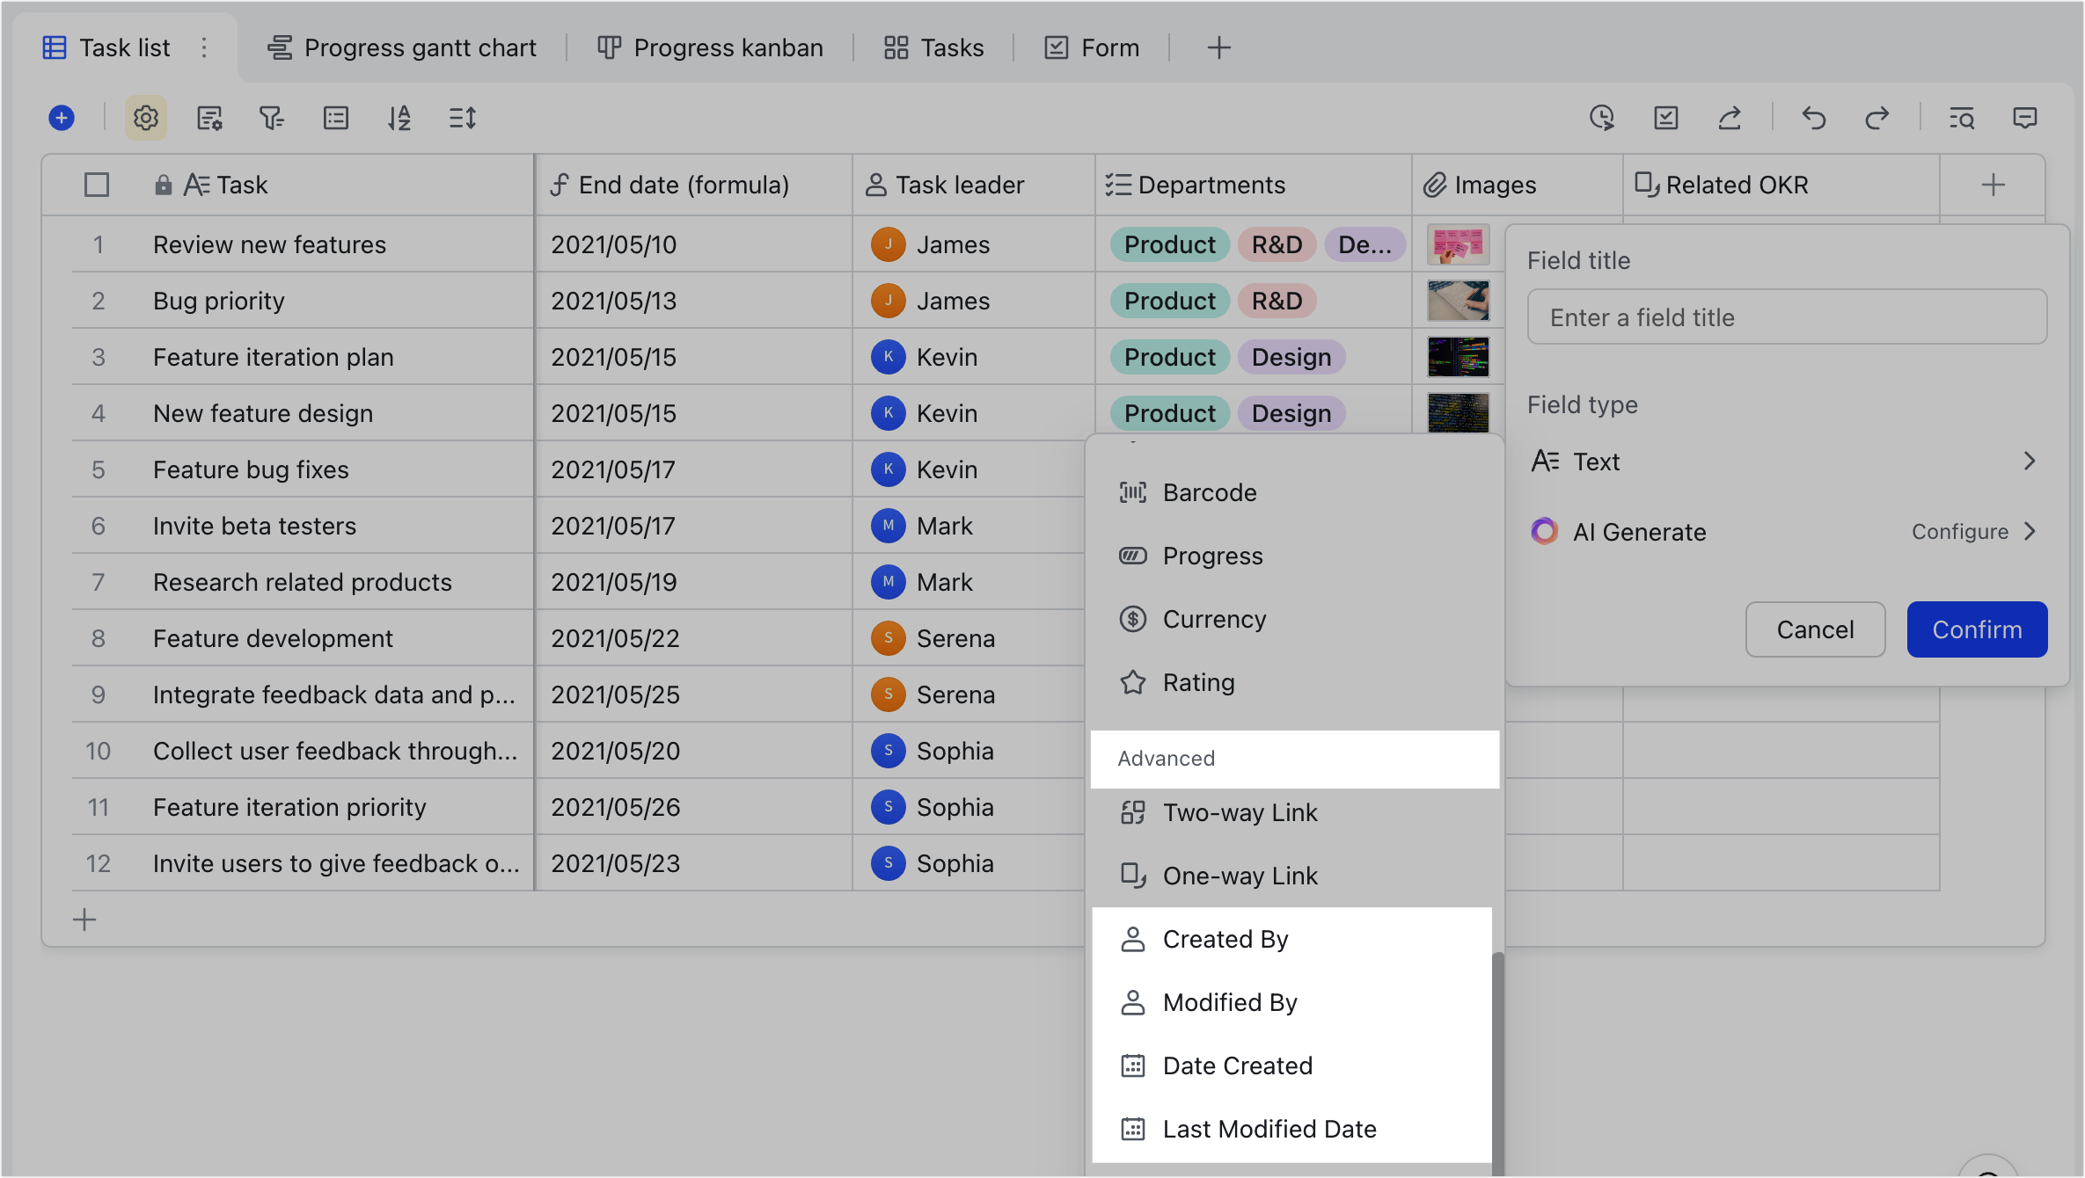Open image thumbnail in Review new features row

click(x=1458, y=244)
